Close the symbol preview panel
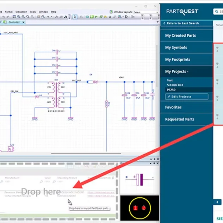This screenshot has height=223, width=223. (x=157, y=163)
